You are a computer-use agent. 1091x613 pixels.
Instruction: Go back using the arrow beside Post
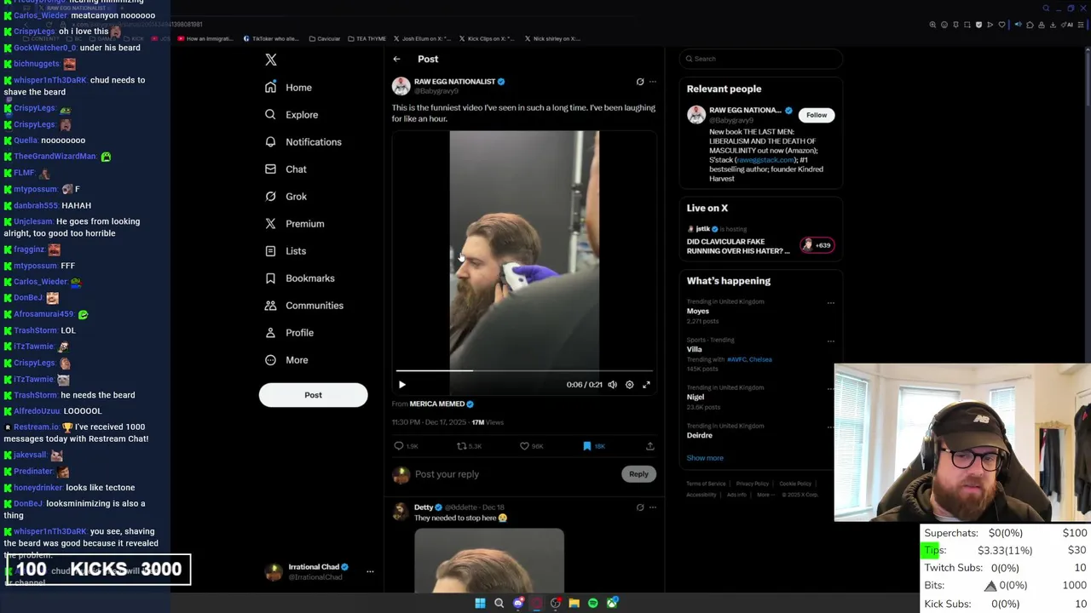click(396, 59)
